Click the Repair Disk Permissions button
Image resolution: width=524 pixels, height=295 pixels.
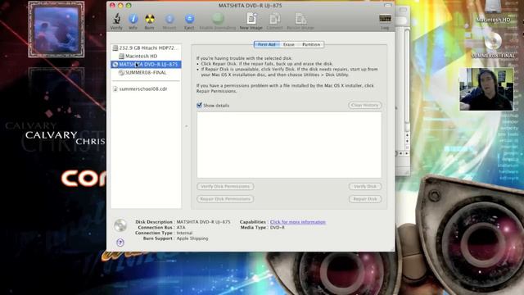click(x=225, y=199)
